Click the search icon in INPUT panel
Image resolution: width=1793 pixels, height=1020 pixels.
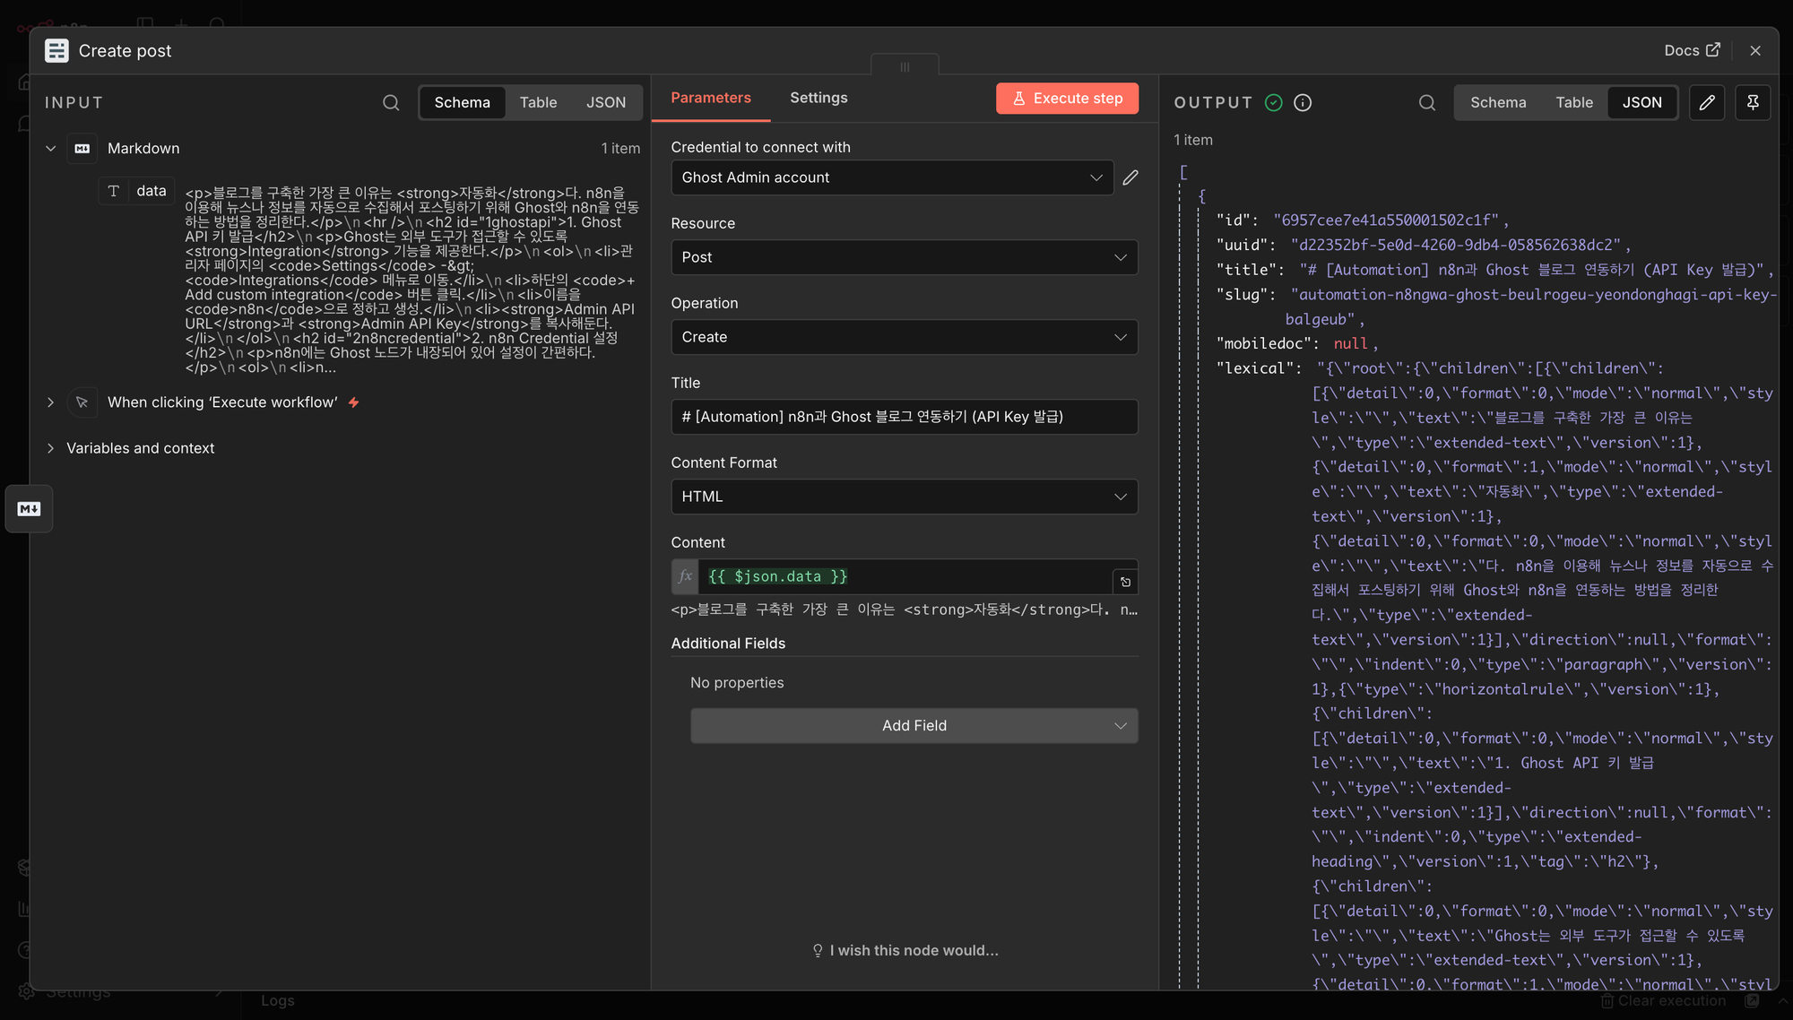[391, 102]
